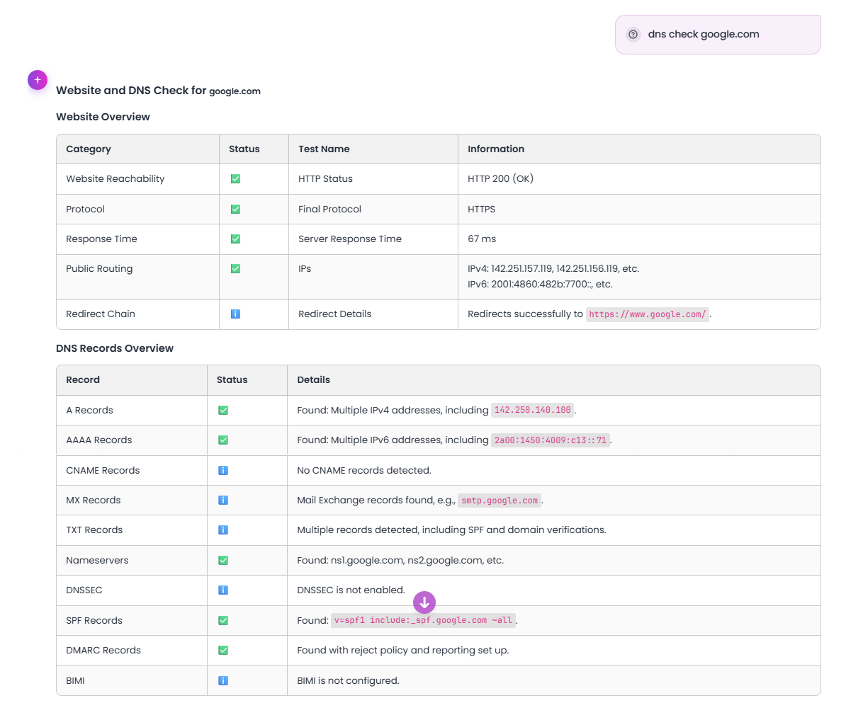Click blue info icon for TXT Records
This screenshot has width=863, height=703.
coord(223,530)
